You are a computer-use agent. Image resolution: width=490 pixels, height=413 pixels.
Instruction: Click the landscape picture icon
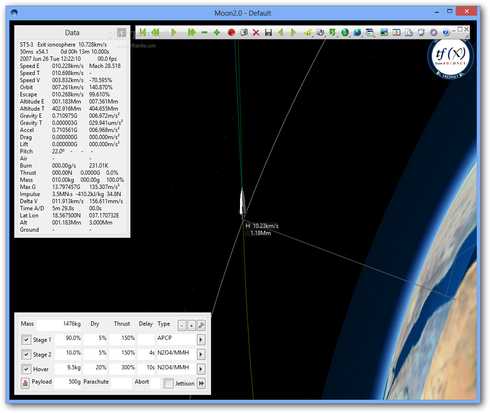tap(384, 32)
